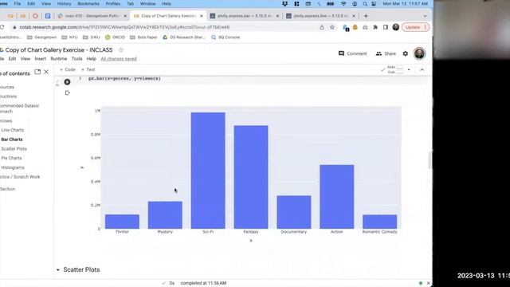Open the DS Research Shar... bookmark
Image resolution: width=510 pixels, height=287 pixels.
pyautogui.click(x=184, y=37)
